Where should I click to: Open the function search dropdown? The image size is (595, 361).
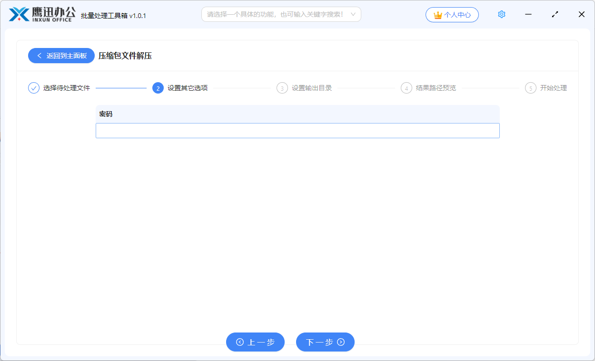[281, 14]
